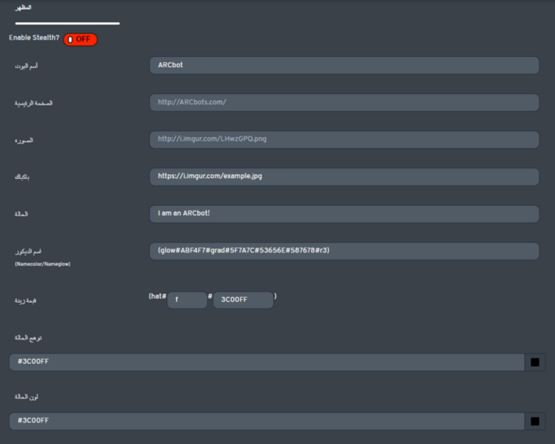Select the picture URL field with LHwzGPQ.png
This screenshot has width=555, height=444.
344,140
